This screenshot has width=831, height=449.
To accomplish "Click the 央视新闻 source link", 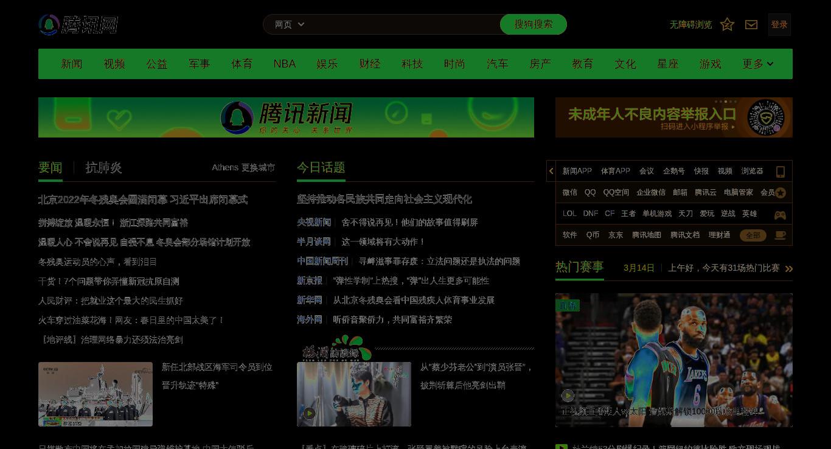I will tap(314, 222).
